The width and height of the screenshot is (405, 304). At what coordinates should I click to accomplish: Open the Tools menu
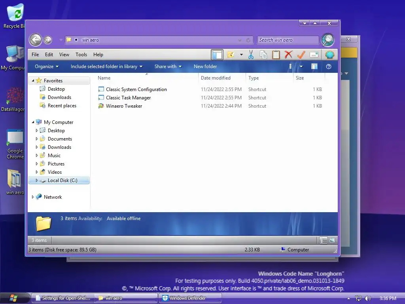(81, 55)
